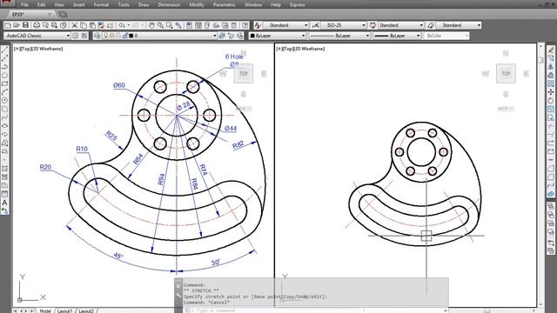
Task: Toggle the layer 0 light bulb on/off
Action: pos(105,36)
